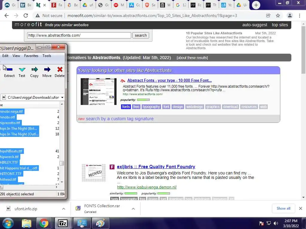Click the network tray icon
Image resolution: width=306 pixels, height=229 pixels.
point(269,223)
